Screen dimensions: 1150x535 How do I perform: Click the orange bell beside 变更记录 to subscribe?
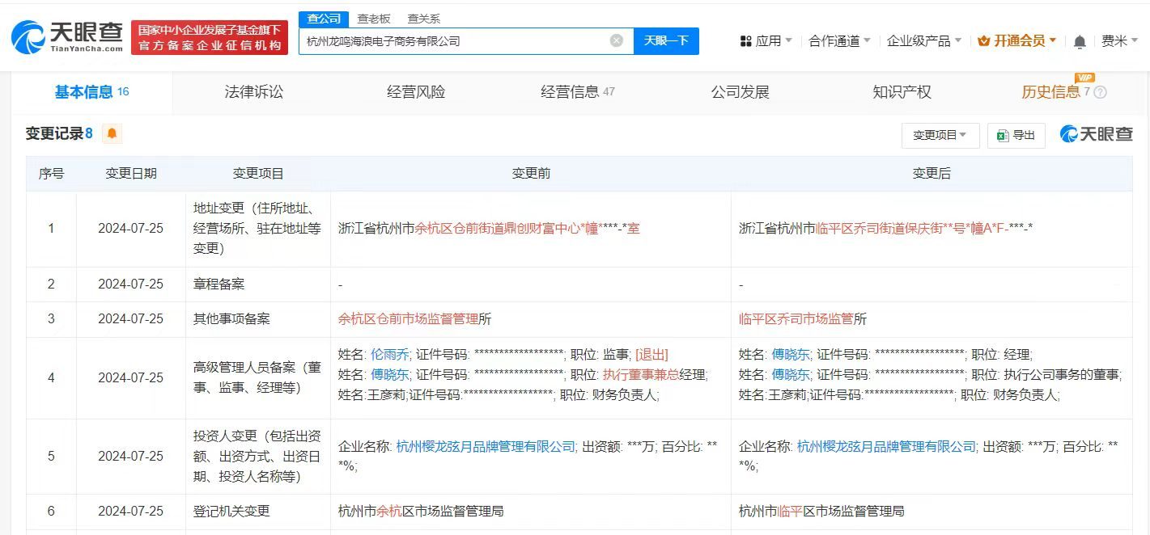(x=111, y=133)
